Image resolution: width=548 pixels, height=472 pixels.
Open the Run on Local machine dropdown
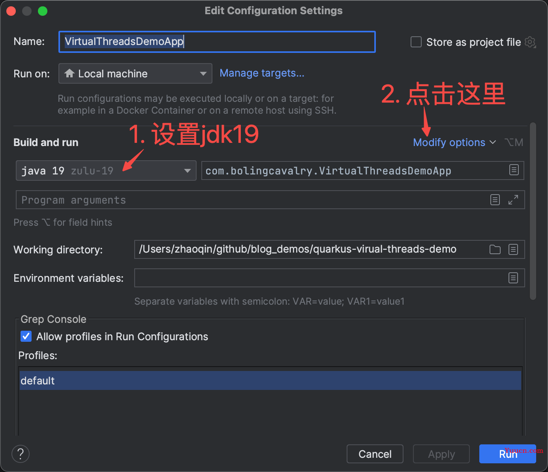[135, 73]
